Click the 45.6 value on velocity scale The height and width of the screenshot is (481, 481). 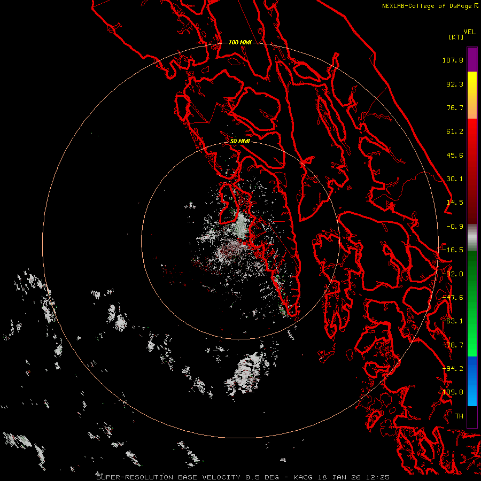455,155
